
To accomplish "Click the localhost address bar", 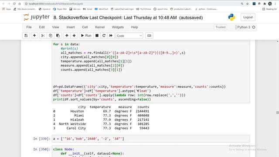I will click(132, 4).
